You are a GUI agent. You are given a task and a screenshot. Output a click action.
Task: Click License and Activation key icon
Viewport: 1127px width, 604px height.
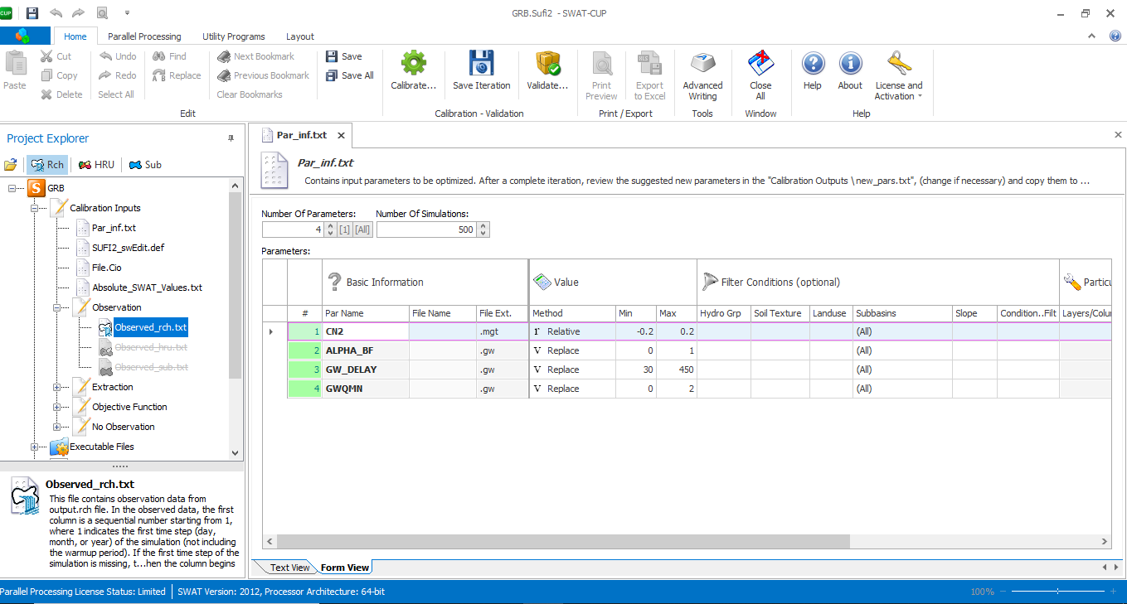(899, 64)
